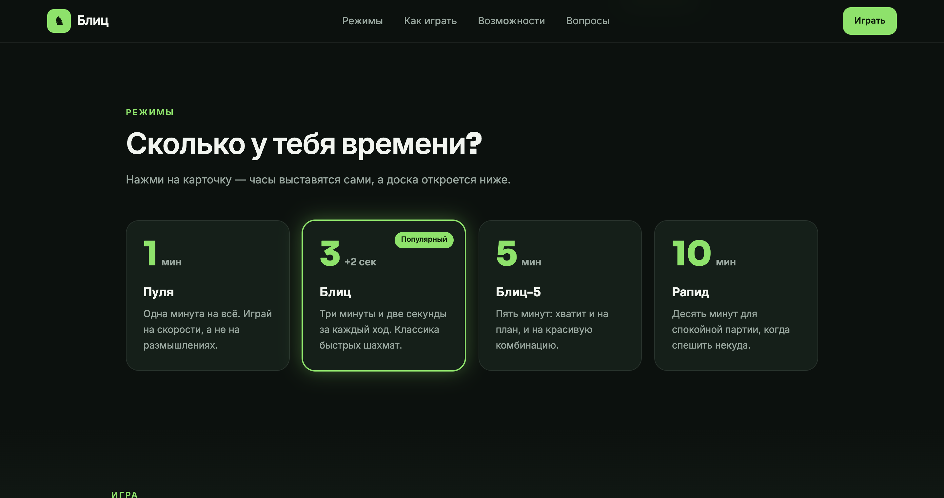Click the «Популярный» badge on Блиц card
Image resolution: width=944 pixels, height=498 pixels.
point(423,239)
